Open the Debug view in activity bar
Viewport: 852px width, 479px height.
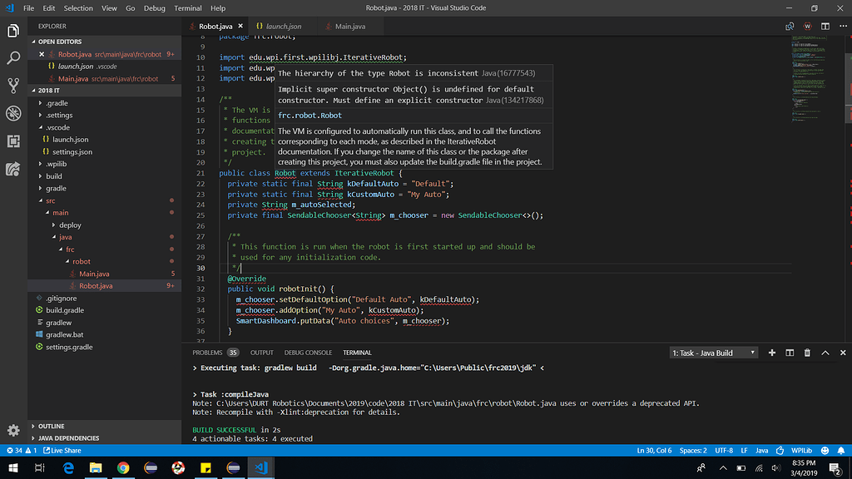(x=13, y=113)
